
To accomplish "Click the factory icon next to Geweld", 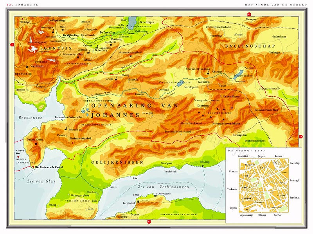I will pos(117,79).
